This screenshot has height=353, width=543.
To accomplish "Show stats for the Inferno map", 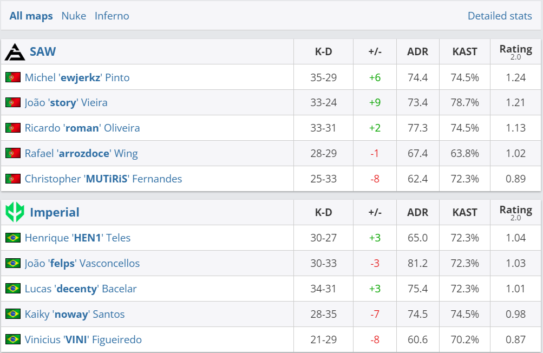I will 112,16.
